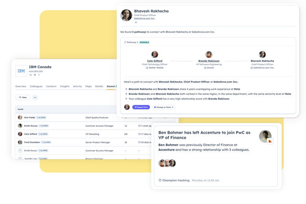
Task: Click company icon beside Salesforce.com Inc. in pathway
Action: [x=252, y=68]
